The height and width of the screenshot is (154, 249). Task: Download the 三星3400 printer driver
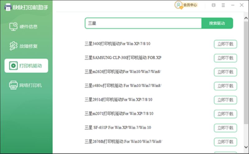click(x=225, y=44)
